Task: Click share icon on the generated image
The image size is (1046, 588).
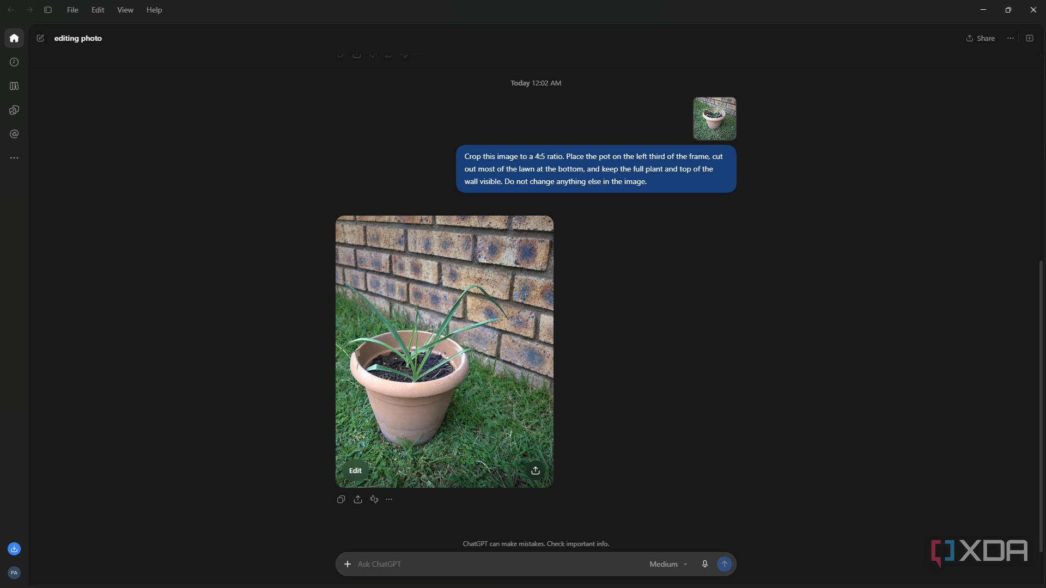Action: [536, 470]
